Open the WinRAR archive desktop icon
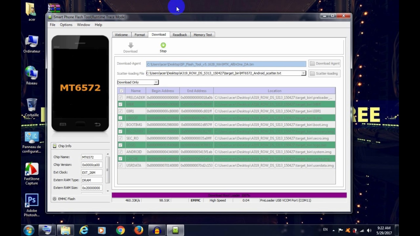 [x=54, y=8]
